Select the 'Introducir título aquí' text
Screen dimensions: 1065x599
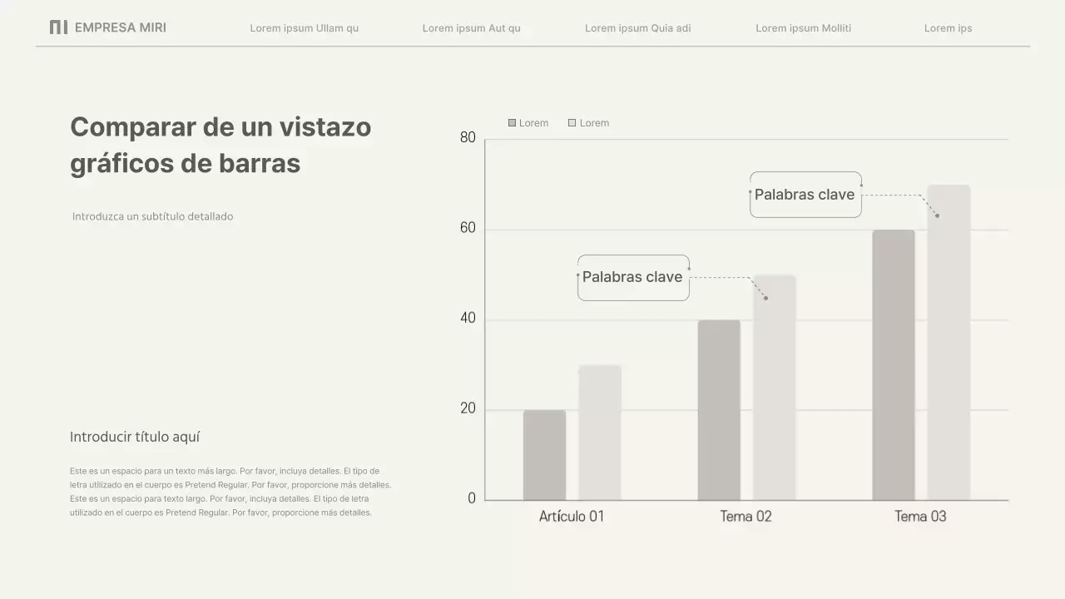point(135,437)
